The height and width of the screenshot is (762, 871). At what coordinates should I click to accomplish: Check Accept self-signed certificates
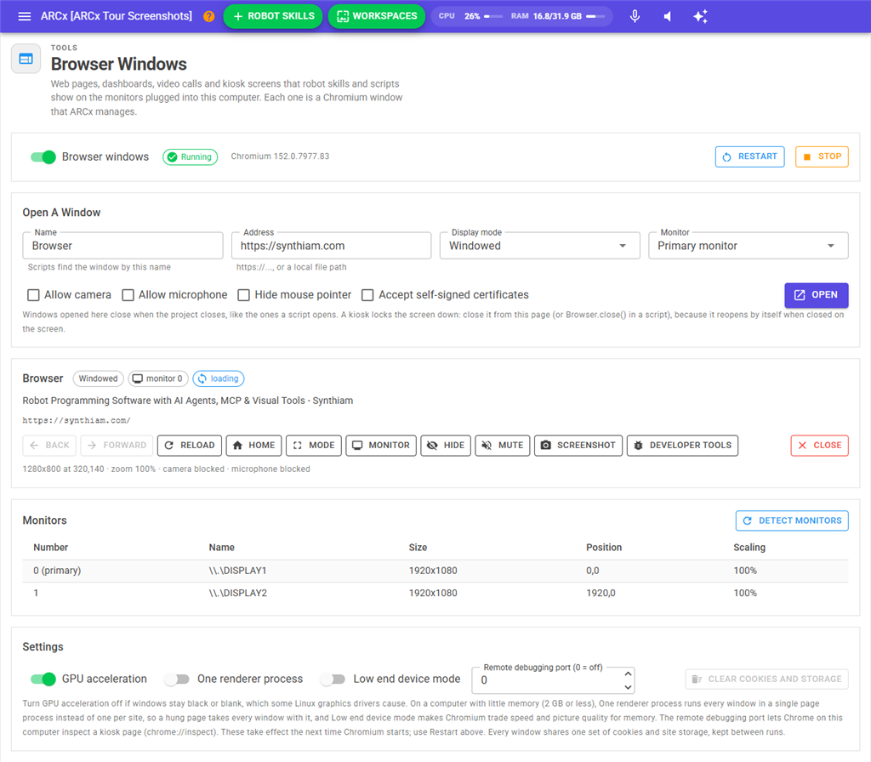pyautogui.click(x=367, y=295)
